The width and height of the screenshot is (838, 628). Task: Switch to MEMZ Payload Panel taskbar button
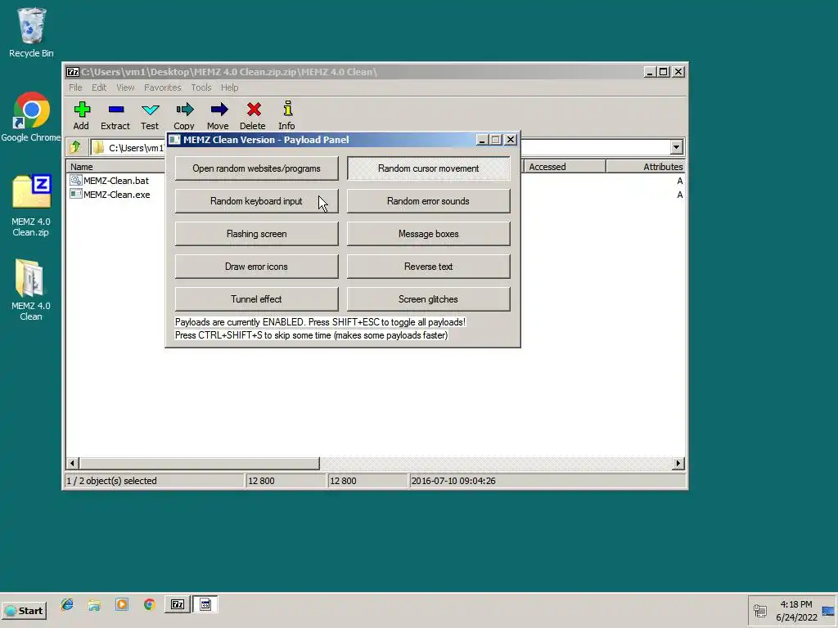(x=205, y=604)
